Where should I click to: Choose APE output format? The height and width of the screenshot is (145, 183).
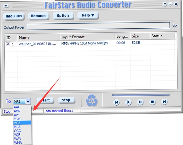click(x=22, y=115)
